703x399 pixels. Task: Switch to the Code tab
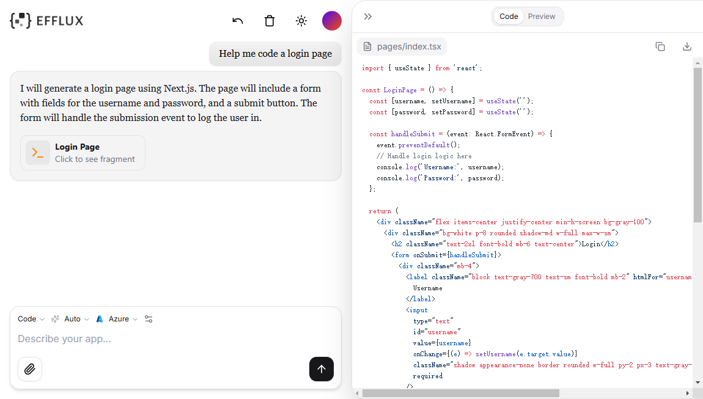point(509,16)
